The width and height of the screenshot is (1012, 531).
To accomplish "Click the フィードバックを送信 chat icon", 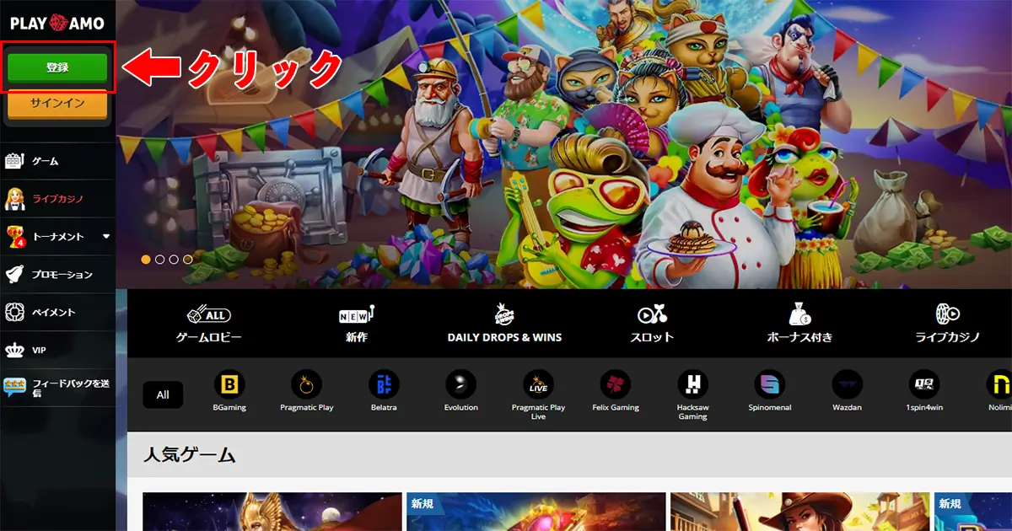I will click(15, 387).
